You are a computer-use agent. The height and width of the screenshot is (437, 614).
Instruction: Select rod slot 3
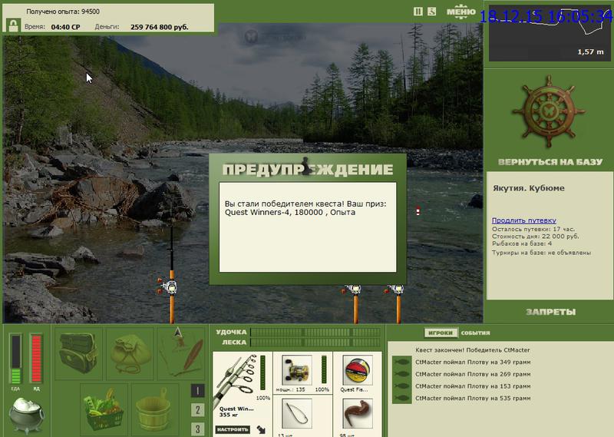point(197,429)
